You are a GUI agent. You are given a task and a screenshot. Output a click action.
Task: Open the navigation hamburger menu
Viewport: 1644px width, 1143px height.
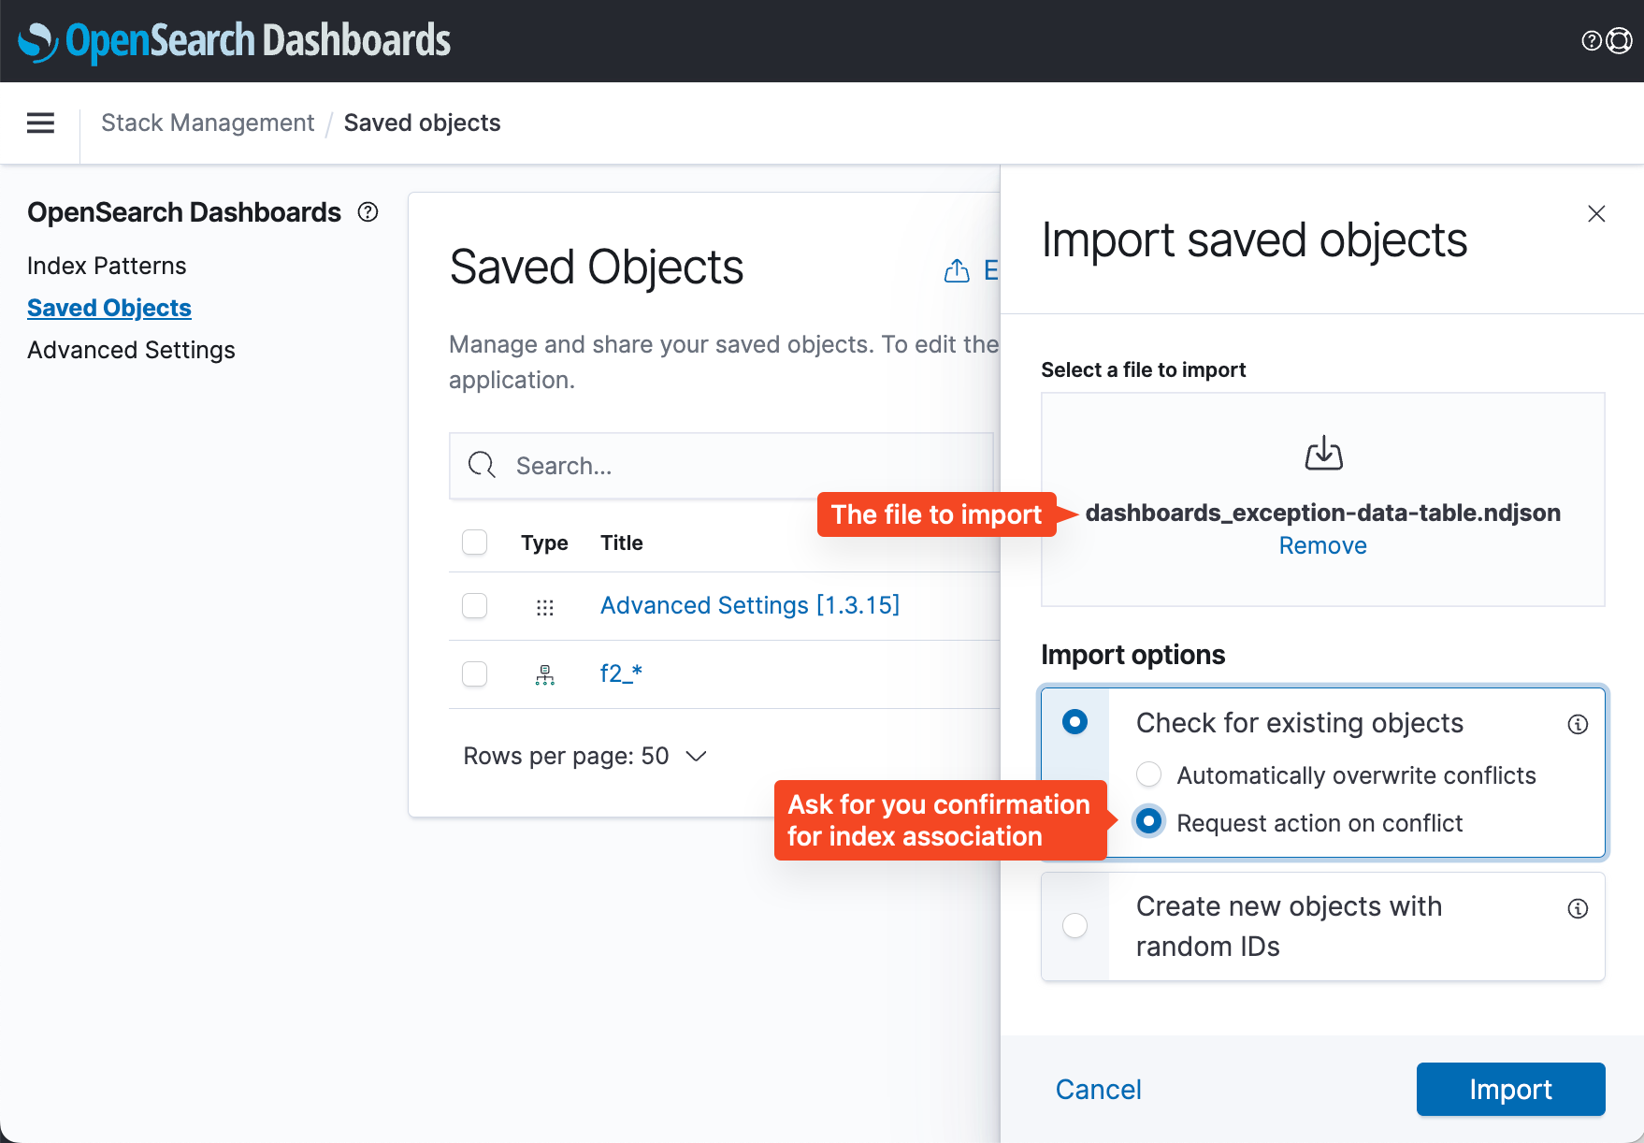click(40, 123)
